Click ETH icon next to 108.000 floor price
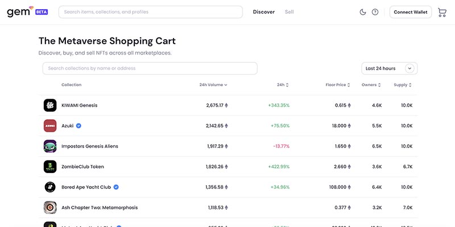Viewport: 455px width, 227px height. pyautogui.click(x=349, y=187)
